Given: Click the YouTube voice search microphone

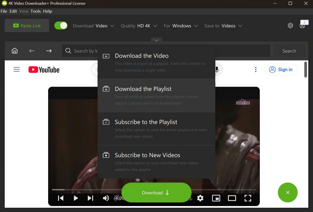Looking at the screenshot, I should (217, 69).
